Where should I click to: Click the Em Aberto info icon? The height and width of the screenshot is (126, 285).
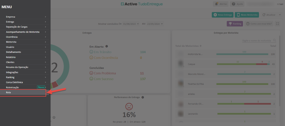(107, 46)
